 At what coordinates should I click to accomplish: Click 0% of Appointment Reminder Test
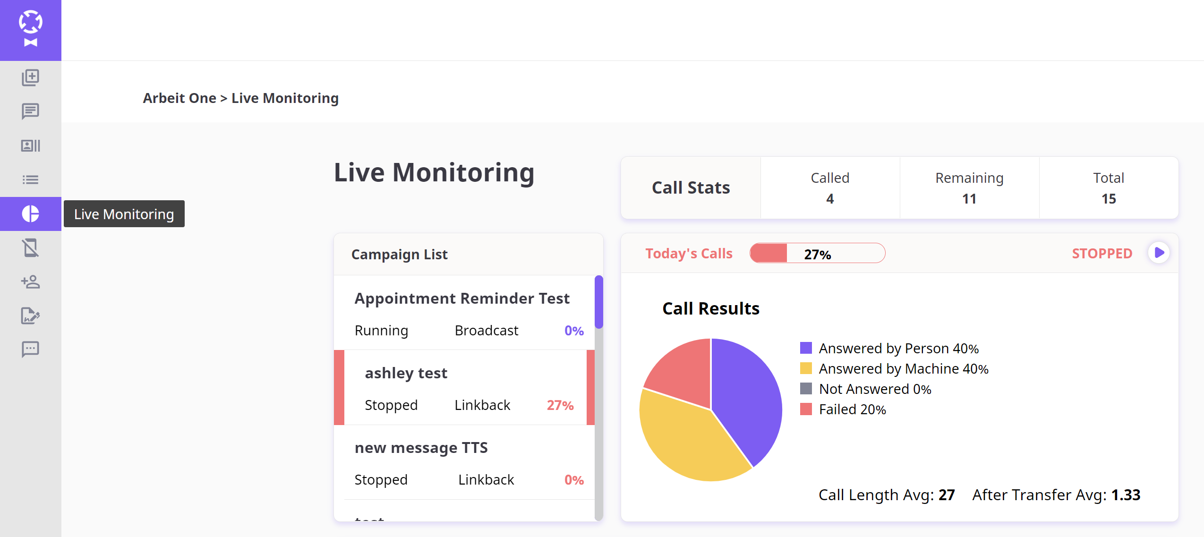click(574, 331)
